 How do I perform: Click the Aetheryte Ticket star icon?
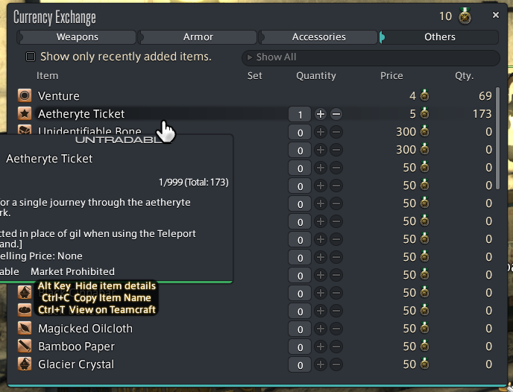coord(25,114)
